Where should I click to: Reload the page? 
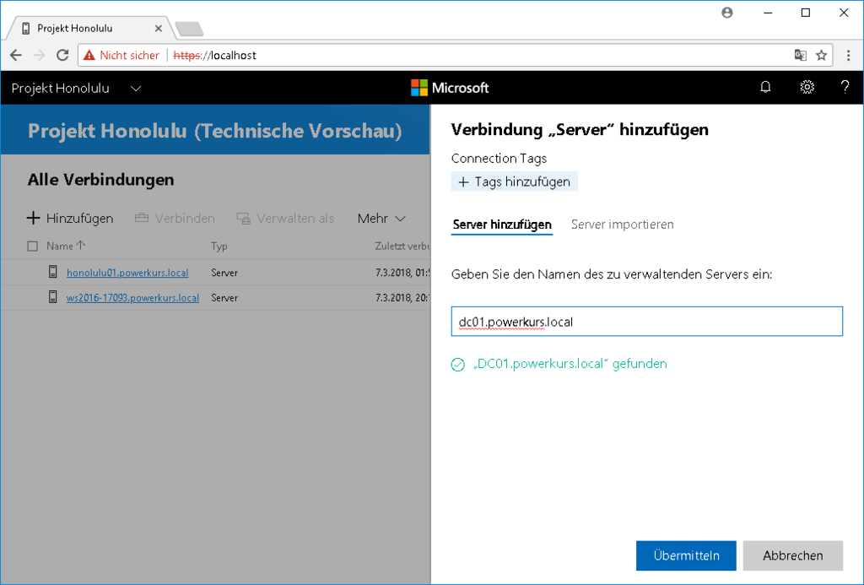62,55
